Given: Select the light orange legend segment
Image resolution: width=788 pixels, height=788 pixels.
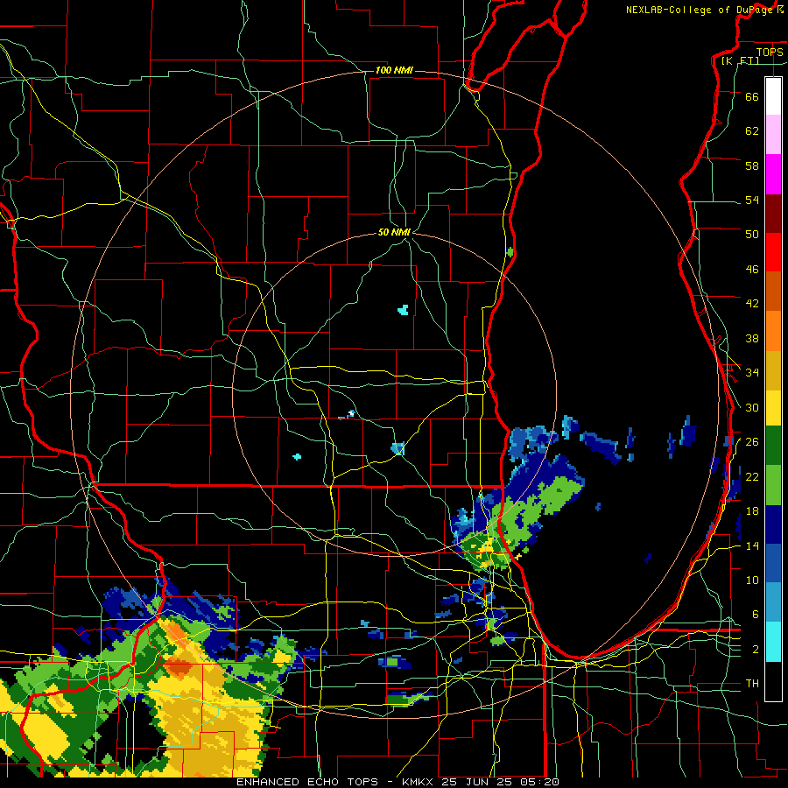Looking at the screenshot, I should coord(773,331).
